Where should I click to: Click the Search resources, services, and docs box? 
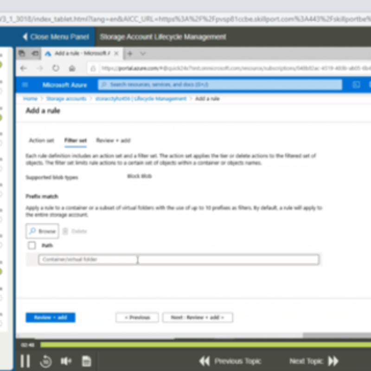pos(220,84)
